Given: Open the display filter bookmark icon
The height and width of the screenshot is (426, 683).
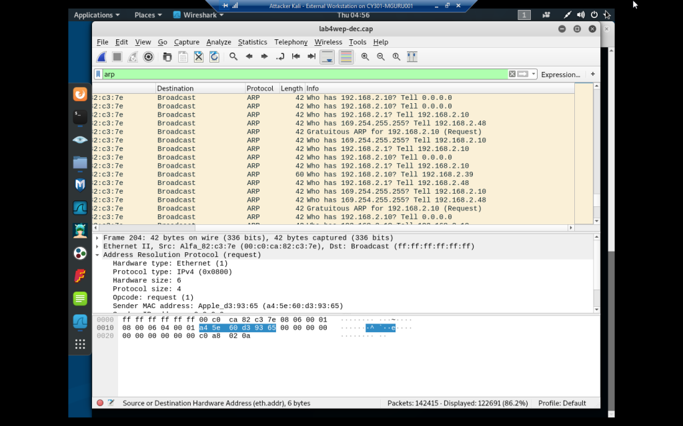Looking at the screenshot, I should pos(99,75).
